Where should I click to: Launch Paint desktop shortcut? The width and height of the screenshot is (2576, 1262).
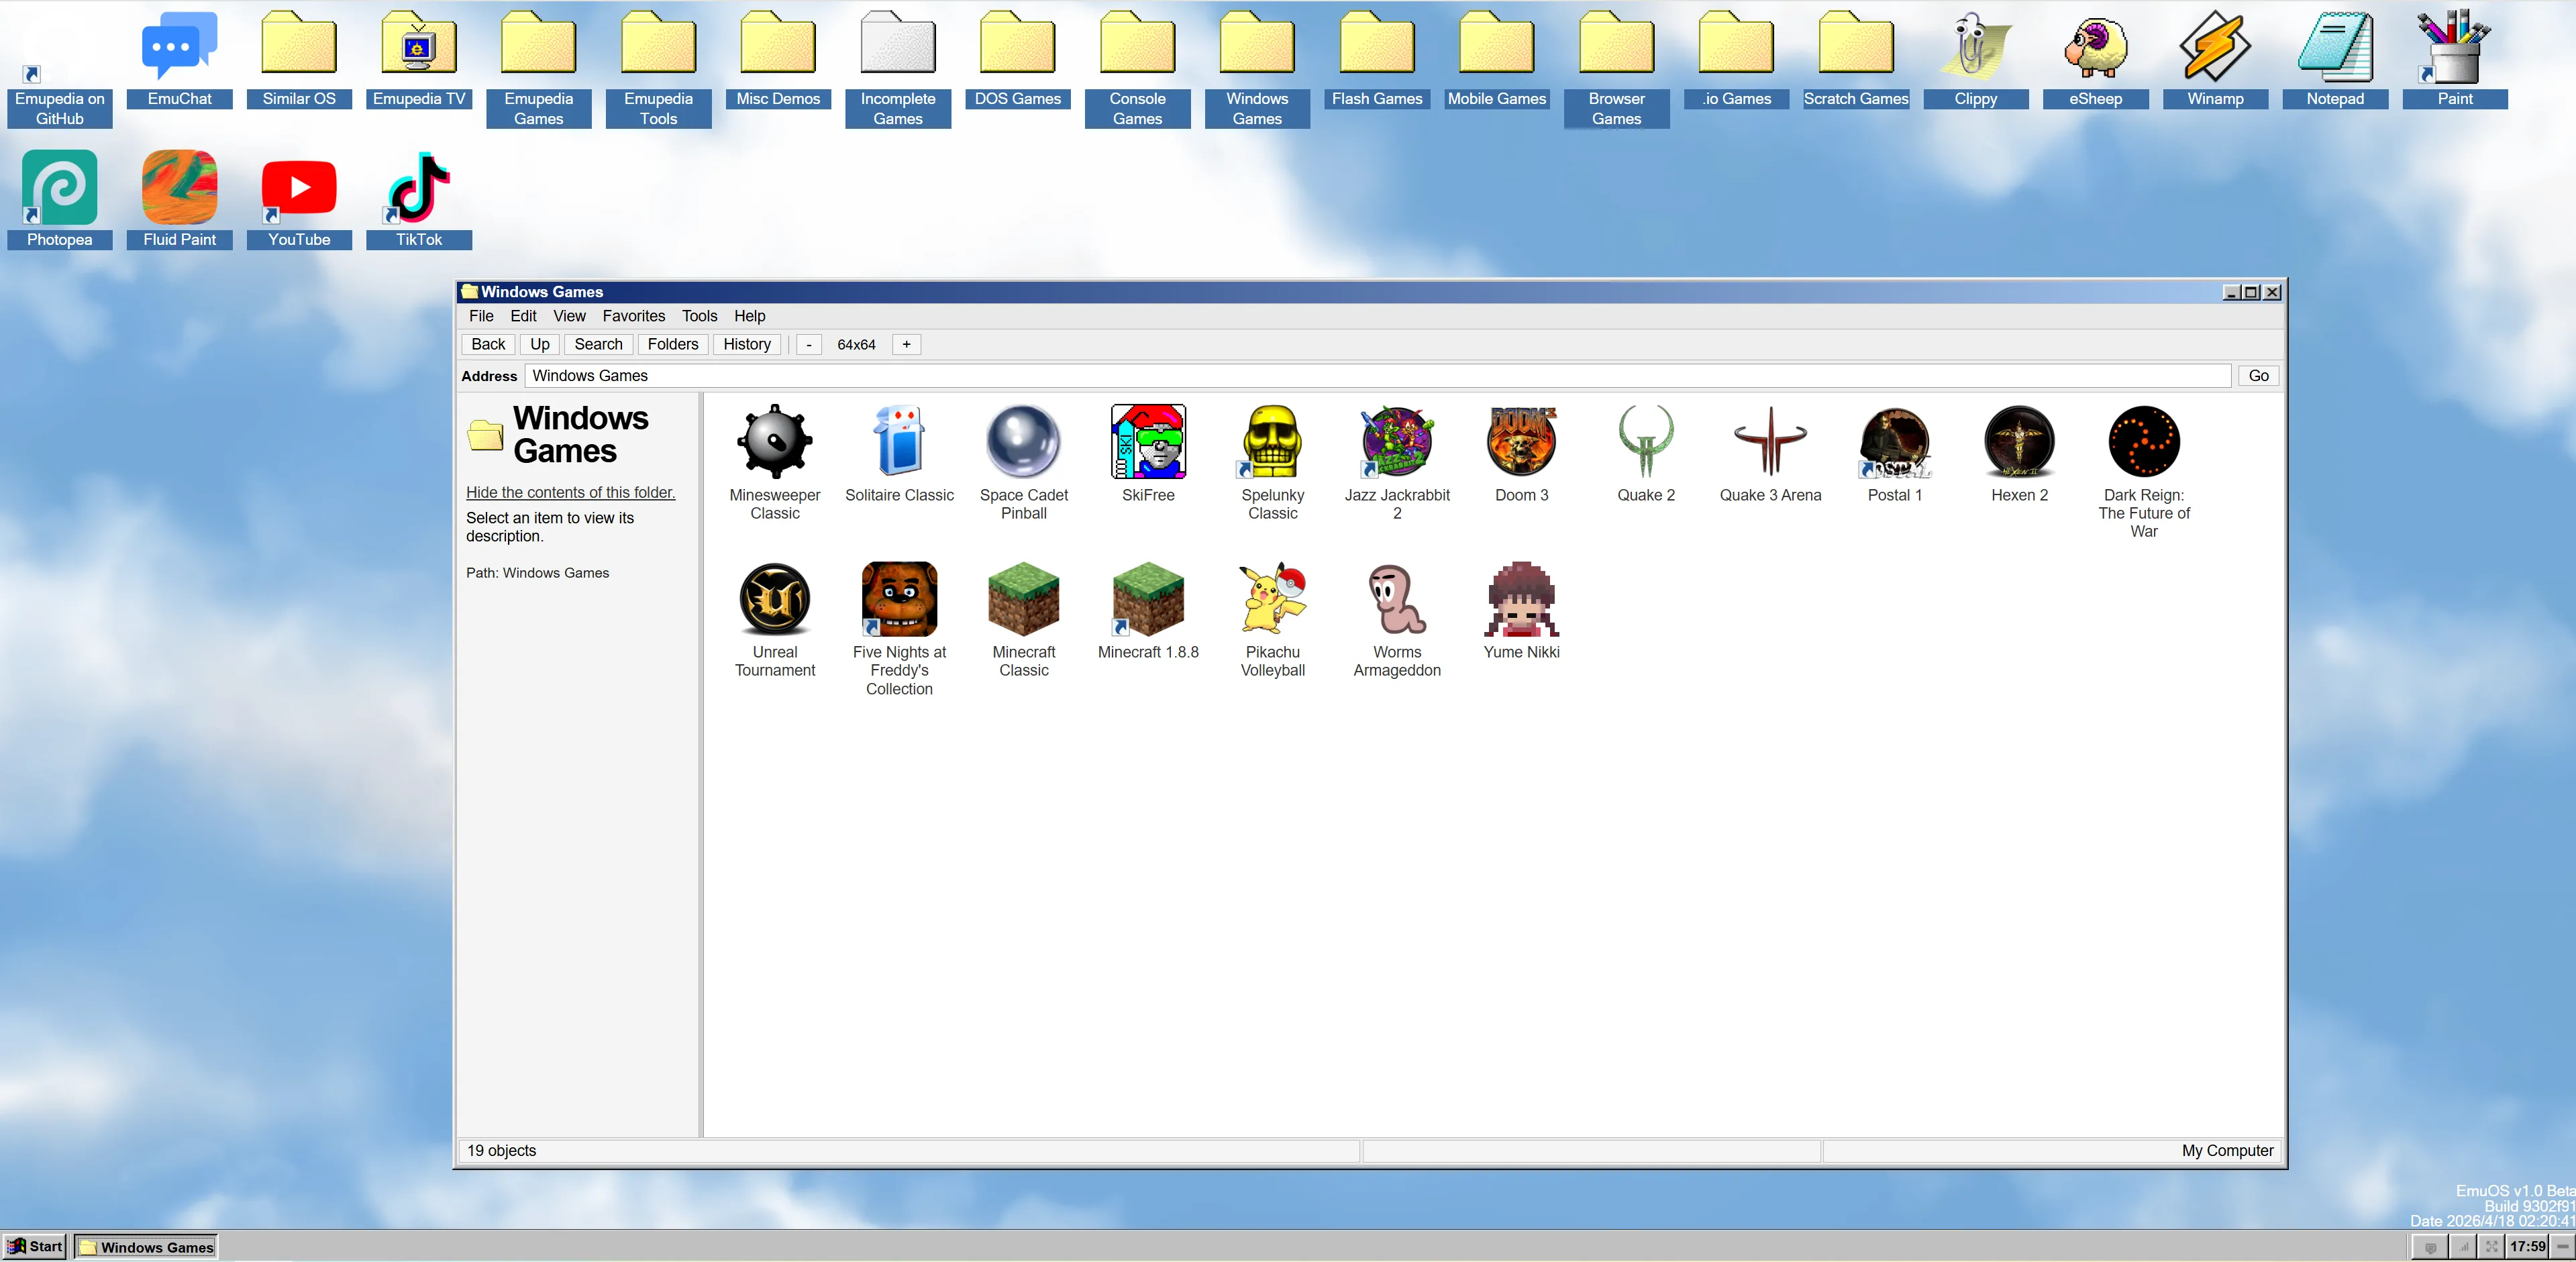[x=2454, y=46]
